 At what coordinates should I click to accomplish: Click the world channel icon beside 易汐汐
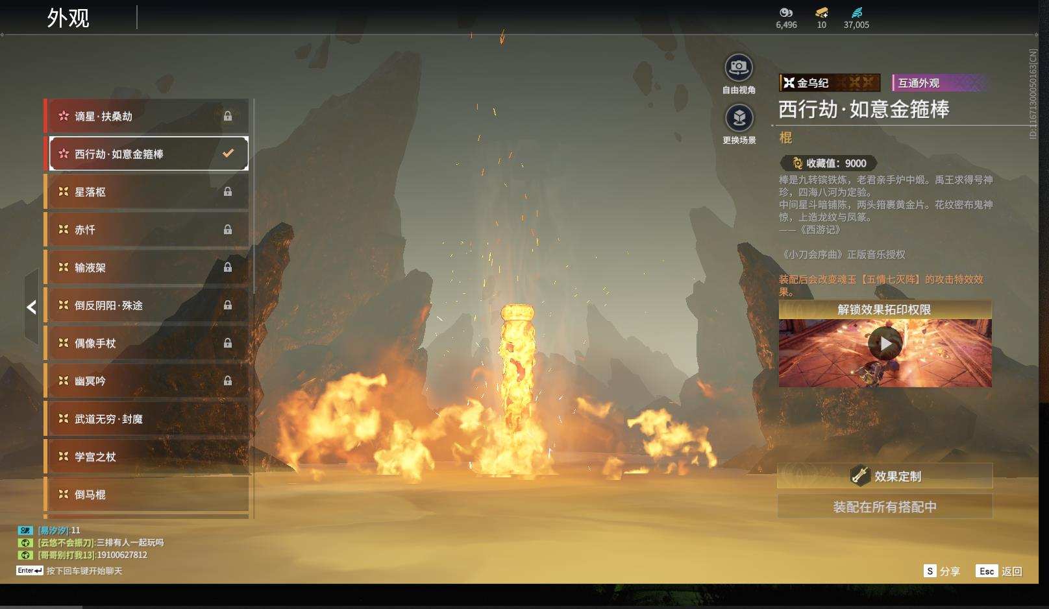[x=25, y=530]
